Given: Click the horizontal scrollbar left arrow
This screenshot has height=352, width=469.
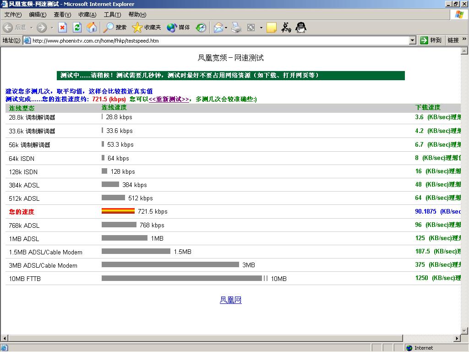Looking at the screenshot, I should point(4,338).
